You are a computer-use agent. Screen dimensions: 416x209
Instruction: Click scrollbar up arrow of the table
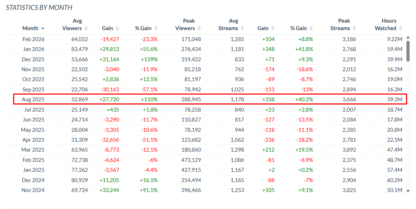[408, 38]
